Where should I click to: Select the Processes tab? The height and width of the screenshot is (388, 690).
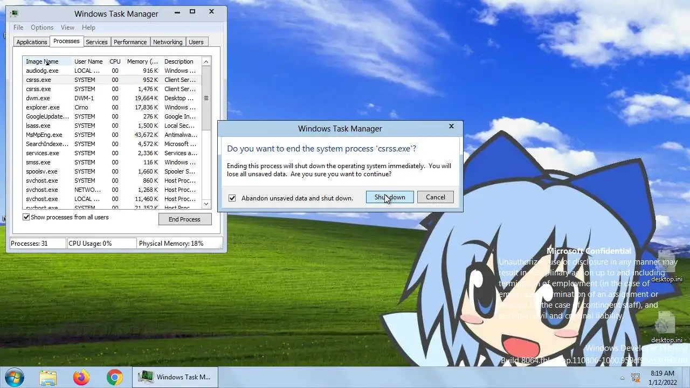[66, 41]
